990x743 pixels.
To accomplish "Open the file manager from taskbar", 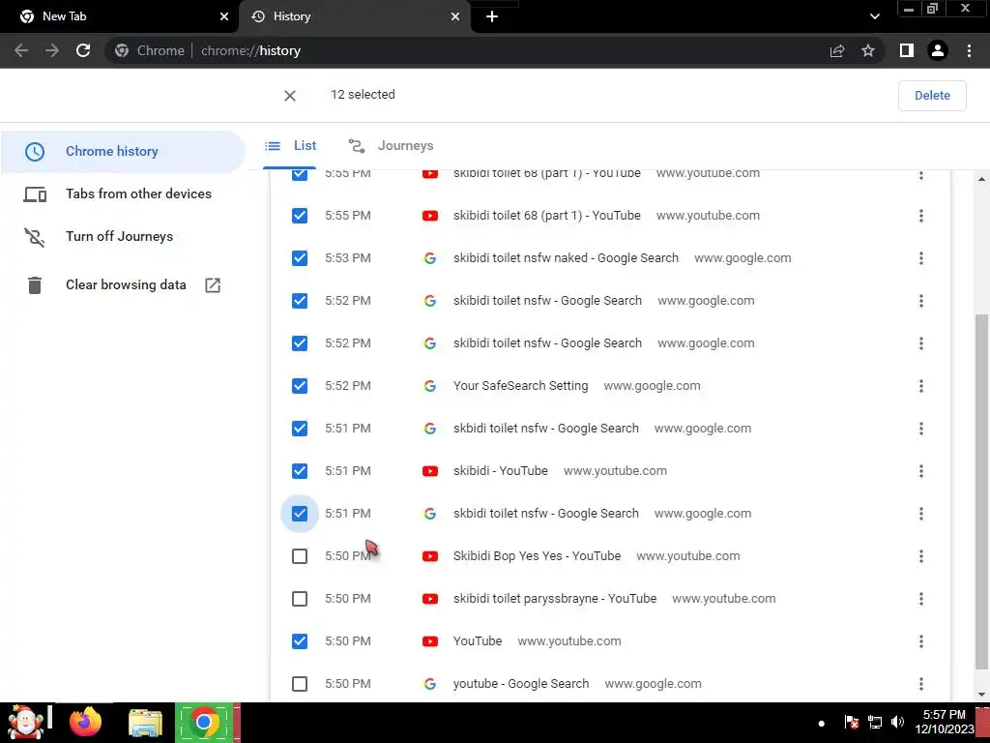I will 145,722.
